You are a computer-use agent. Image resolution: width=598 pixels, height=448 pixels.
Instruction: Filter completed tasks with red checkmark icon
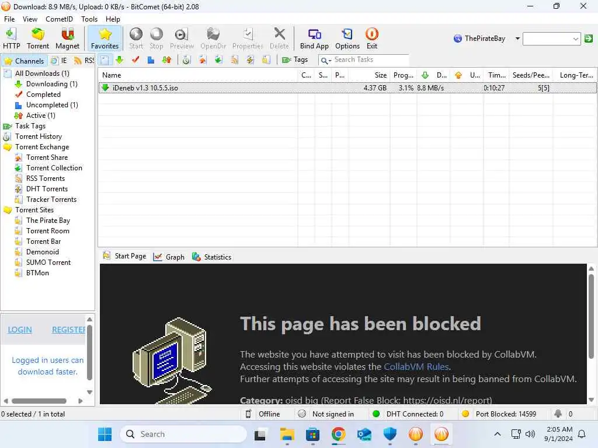[135, 60]
